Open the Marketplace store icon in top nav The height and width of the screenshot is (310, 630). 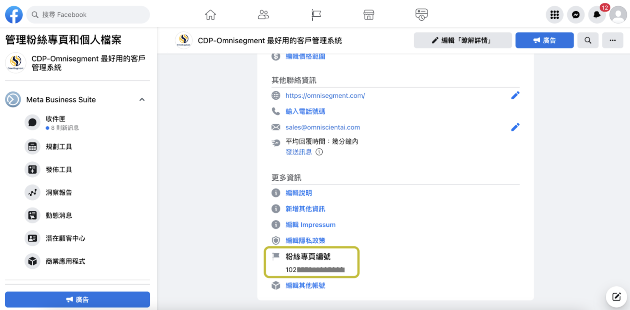[x=368, y=14]
